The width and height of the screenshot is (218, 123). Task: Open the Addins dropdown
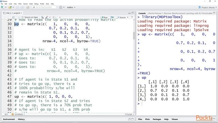click(71, 7)
